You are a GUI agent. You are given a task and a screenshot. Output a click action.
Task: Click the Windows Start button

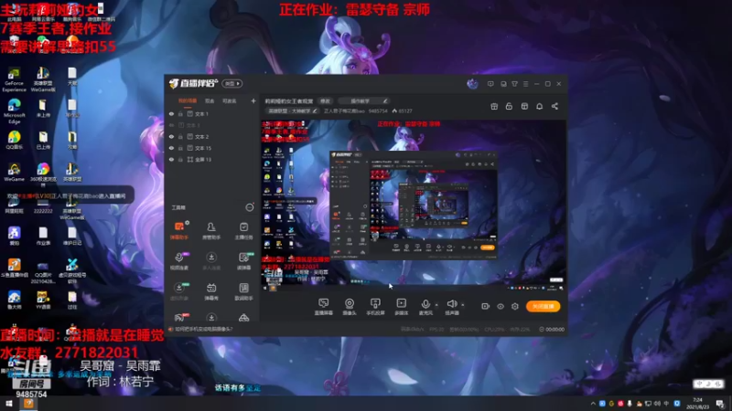9,404
